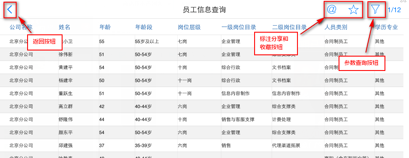The height and width of the screenshot is (158, 409).
Task: Click the 1/12 page indicator
Action: (394, 10)
